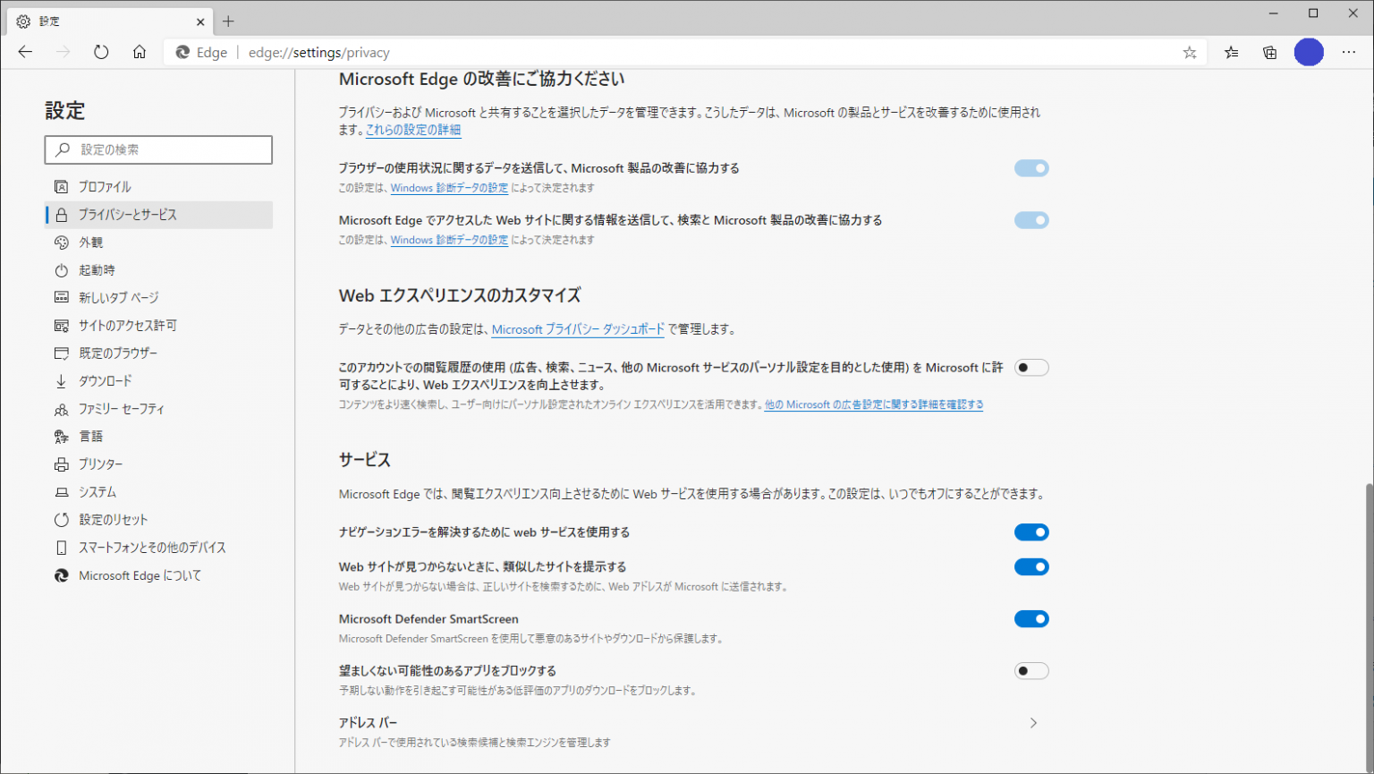The image size is (1374, 774).
Task: Turn off ナビゲーションエラー web サービス toggle
Action: click(1032, 532)
